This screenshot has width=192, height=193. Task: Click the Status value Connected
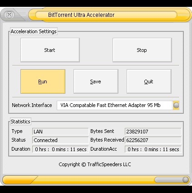pyautogui.click(x=60, y=140)
